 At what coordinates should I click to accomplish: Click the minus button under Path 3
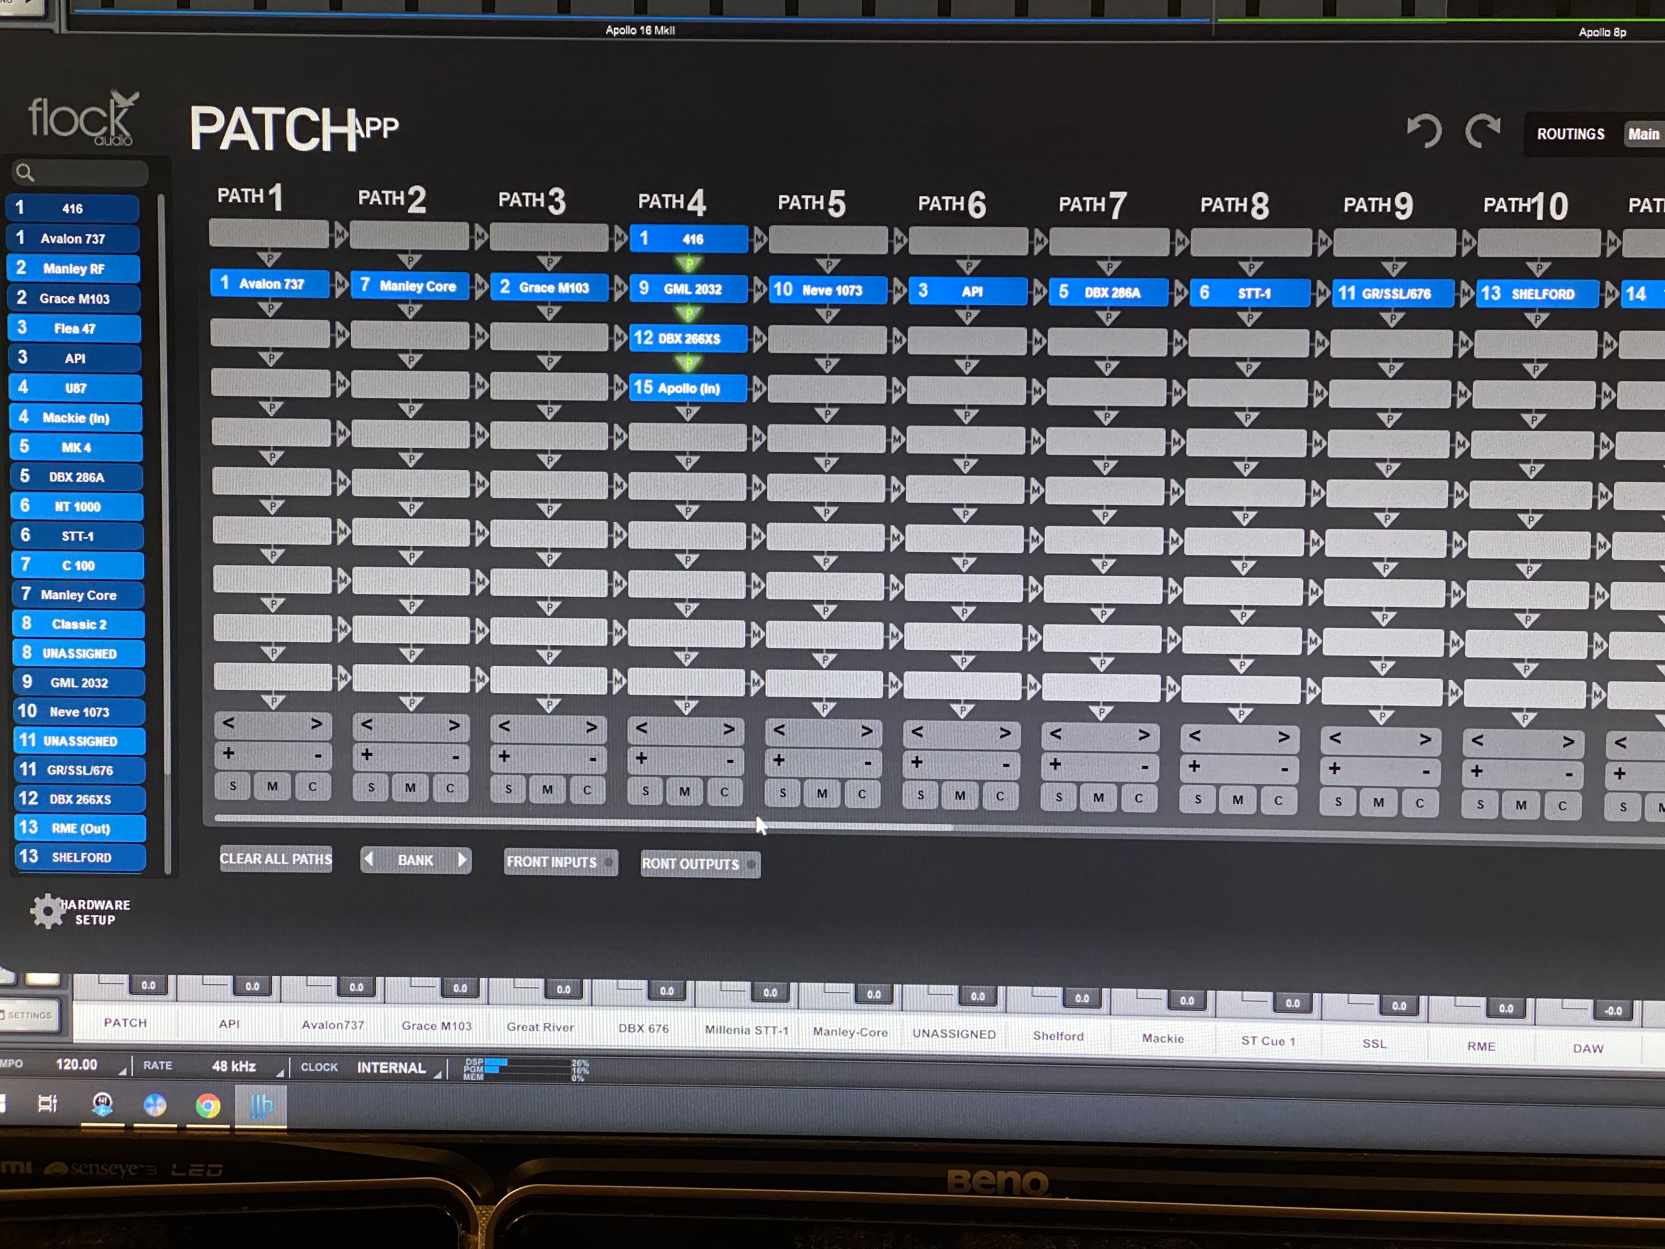593,759
